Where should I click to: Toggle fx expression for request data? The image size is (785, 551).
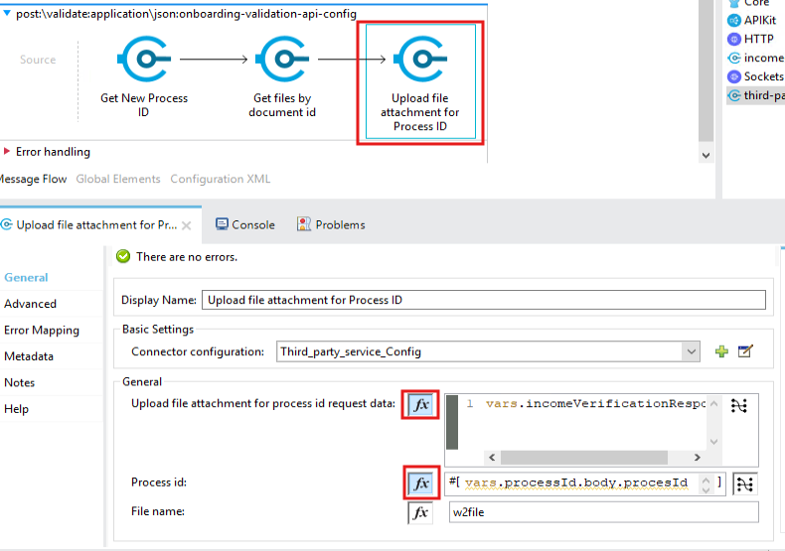(420, 405)
